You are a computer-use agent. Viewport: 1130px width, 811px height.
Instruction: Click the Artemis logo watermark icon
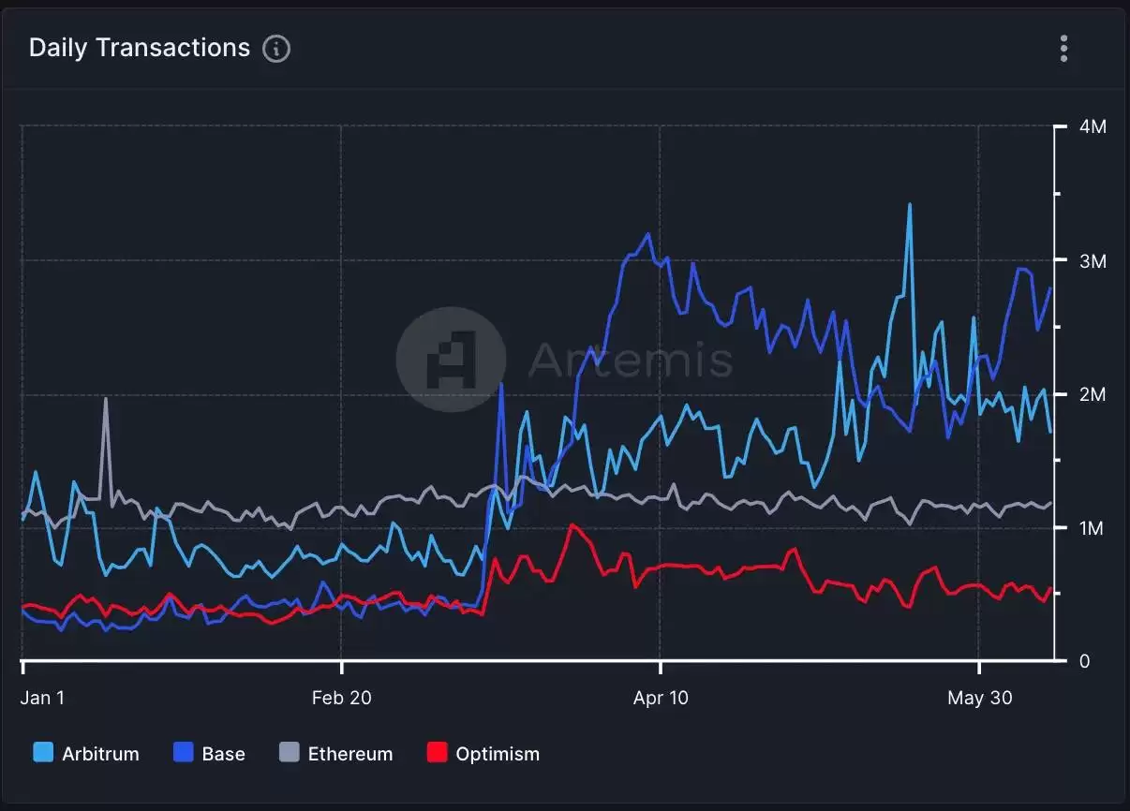pyautogui.click(x=451, y=360)
